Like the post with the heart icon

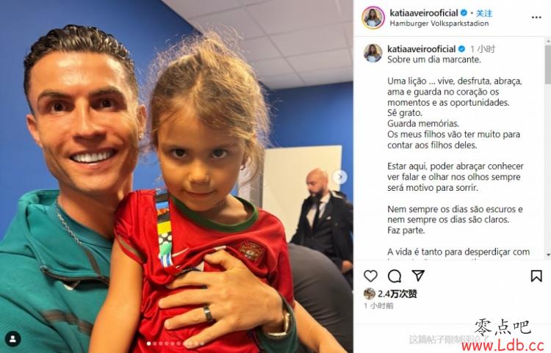tap(370, 276)
